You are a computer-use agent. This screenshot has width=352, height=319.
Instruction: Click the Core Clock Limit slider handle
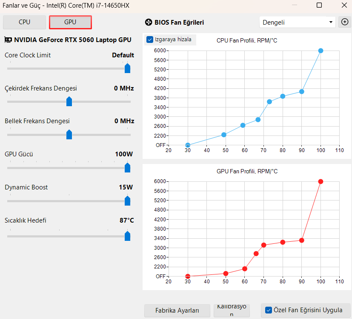click(x=128, y=68)
